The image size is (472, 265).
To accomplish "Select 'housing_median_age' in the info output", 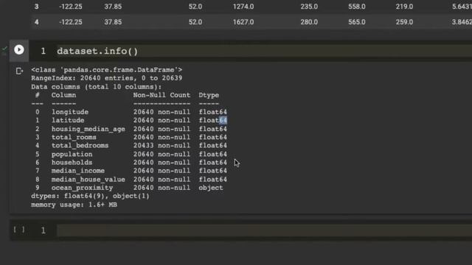I will click(88, 129).
